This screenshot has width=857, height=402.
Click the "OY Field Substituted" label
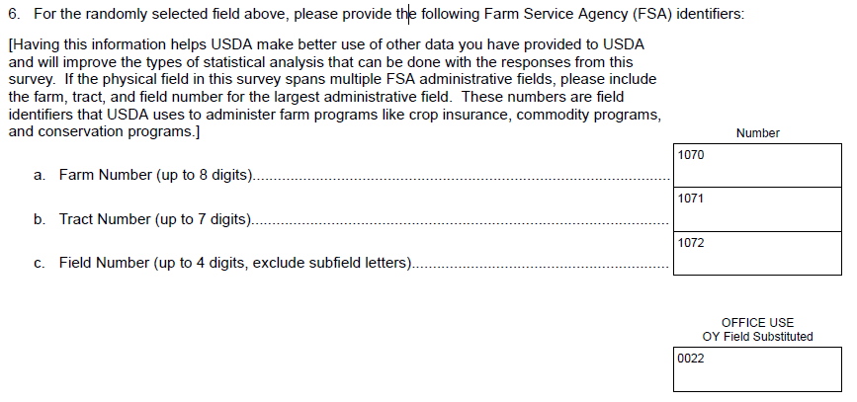[757, 337]
